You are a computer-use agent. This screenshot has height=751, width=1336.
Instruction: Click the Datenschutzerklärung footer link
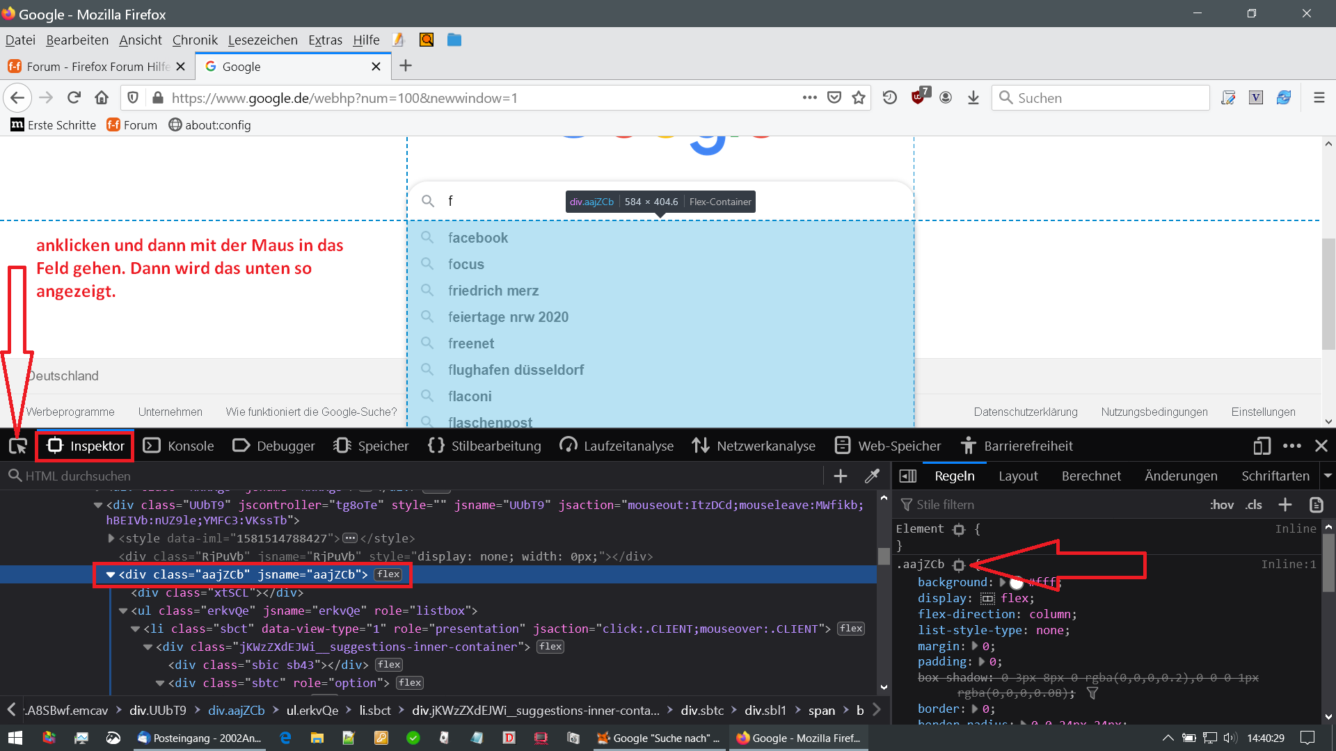click(x=1025, y=412)
